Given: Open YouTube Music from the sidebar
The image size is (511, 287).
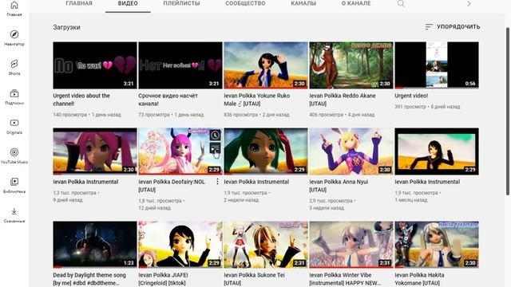Looking at the screenshot, I should pyautogui.click(x=14, y=152).
